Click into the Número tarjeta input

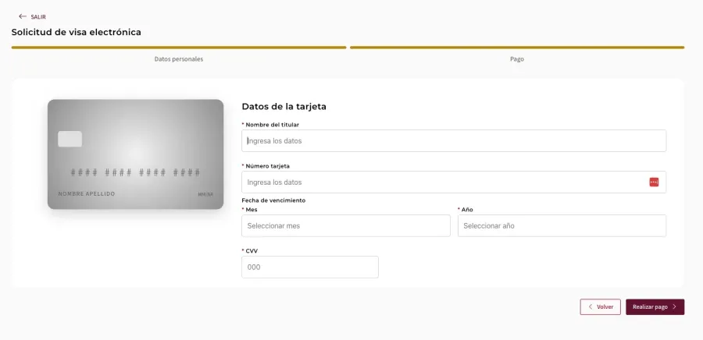click(x=454, y=182)
